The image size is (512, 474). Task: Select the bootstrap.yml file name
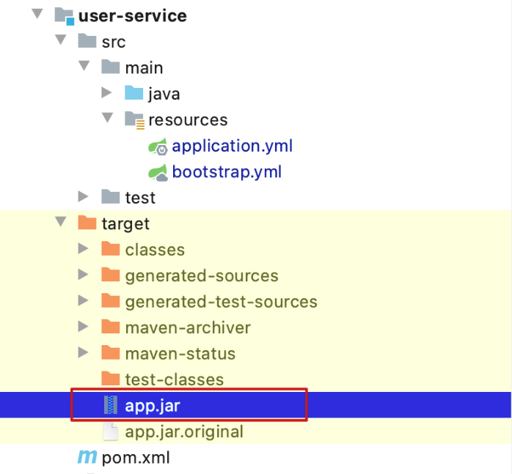coord(227,172)
